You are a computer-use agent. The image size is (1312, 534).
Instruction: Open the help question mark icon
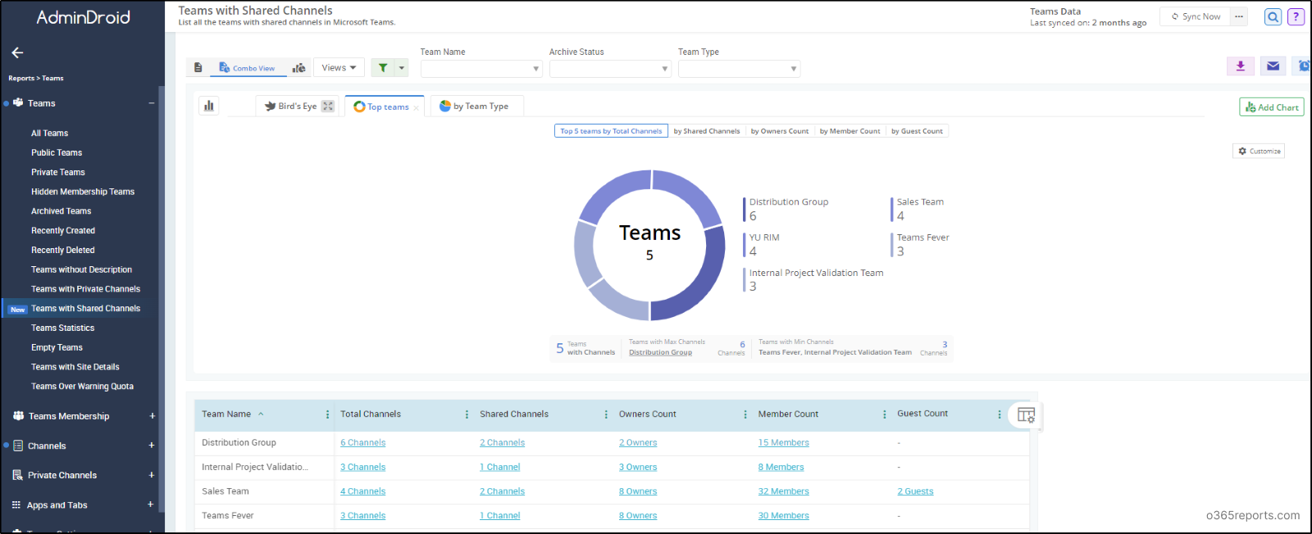(x=1296, y=17)
